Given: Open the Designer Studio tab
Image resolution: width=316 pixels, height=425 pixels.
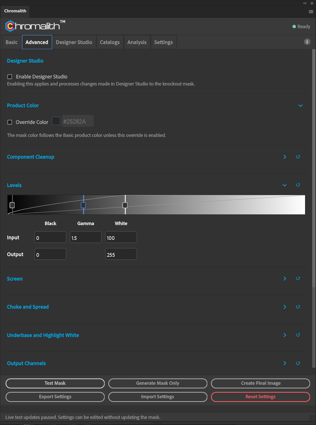Looking at the screenshot, I should (74, 42).
